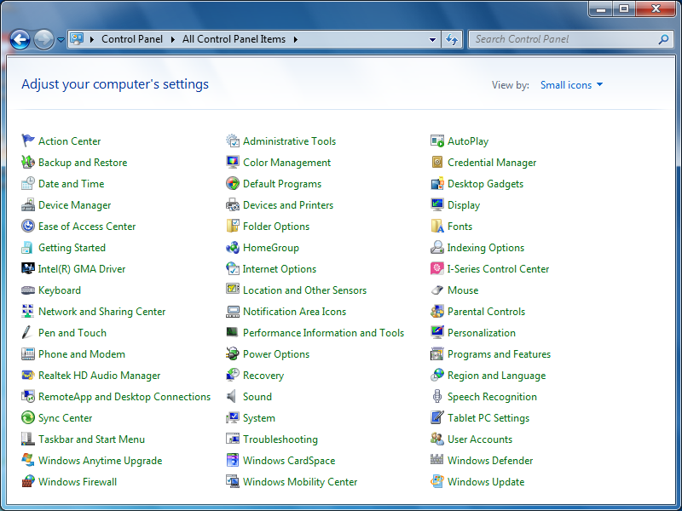Click the Windows CardSpace icon
Image resolution: width=682 pixels, height=511 pixels.
coord(233,460)
